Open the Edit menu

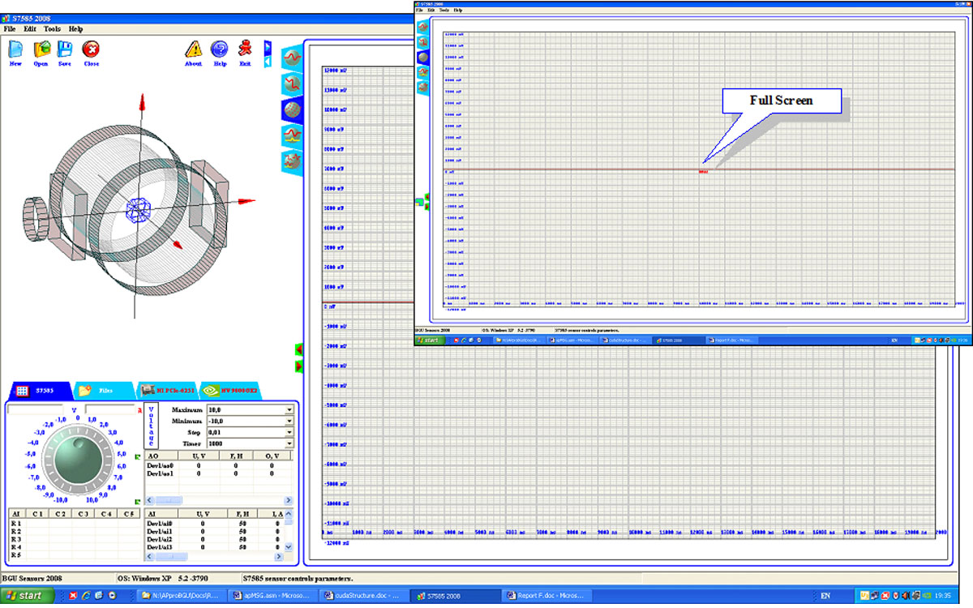[30, 28]
